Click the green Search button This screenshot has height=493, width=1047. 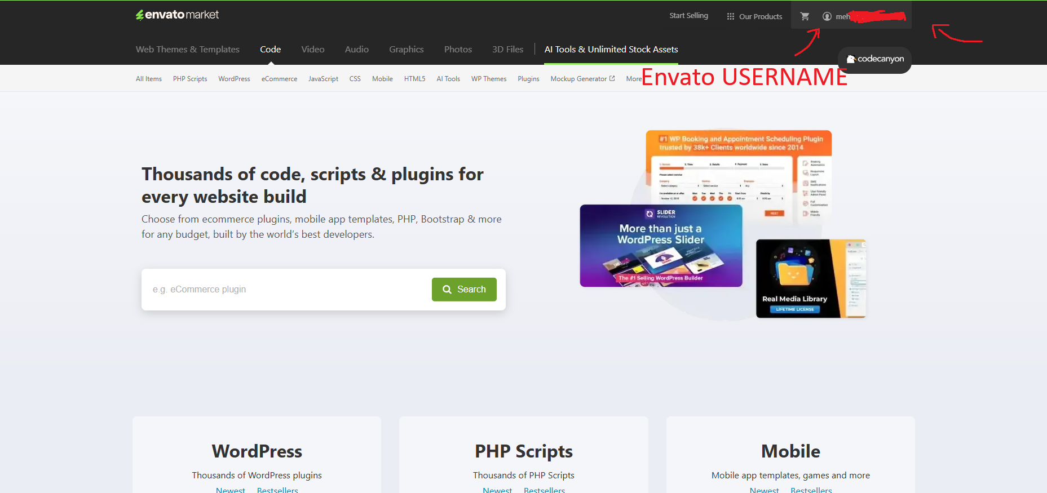[x=464, y=289]
